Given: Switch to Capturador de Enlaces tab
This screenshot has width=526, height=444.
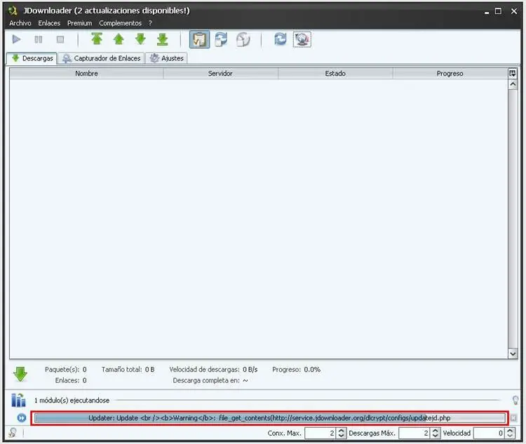Looking at the screenshot, I should tap(101, 58).
